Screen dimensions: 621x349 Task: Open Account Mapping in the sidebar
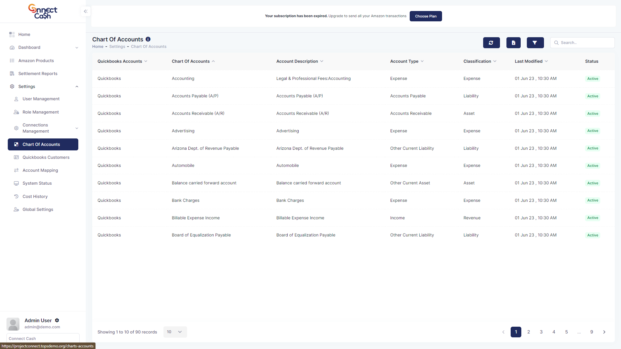point(40,170)
